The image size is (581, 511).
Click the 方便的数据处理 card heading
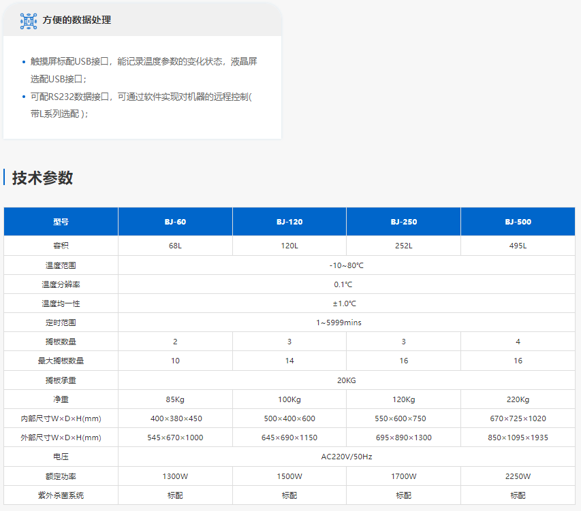(x=77, y=20)
